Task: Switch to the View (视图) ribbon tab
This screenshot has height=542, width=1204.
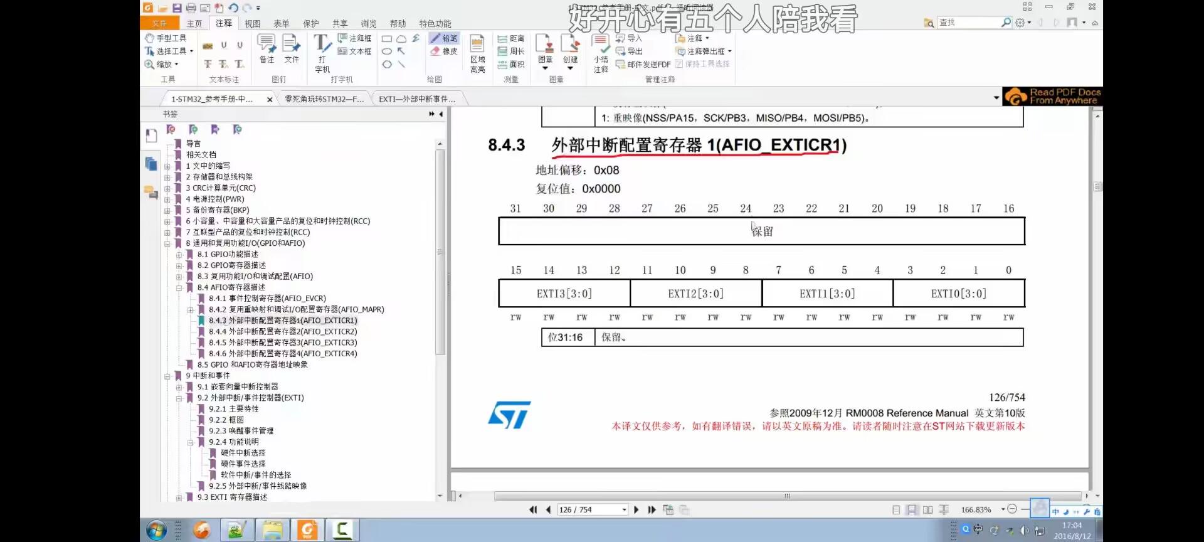Action: [x=253, y=24]
